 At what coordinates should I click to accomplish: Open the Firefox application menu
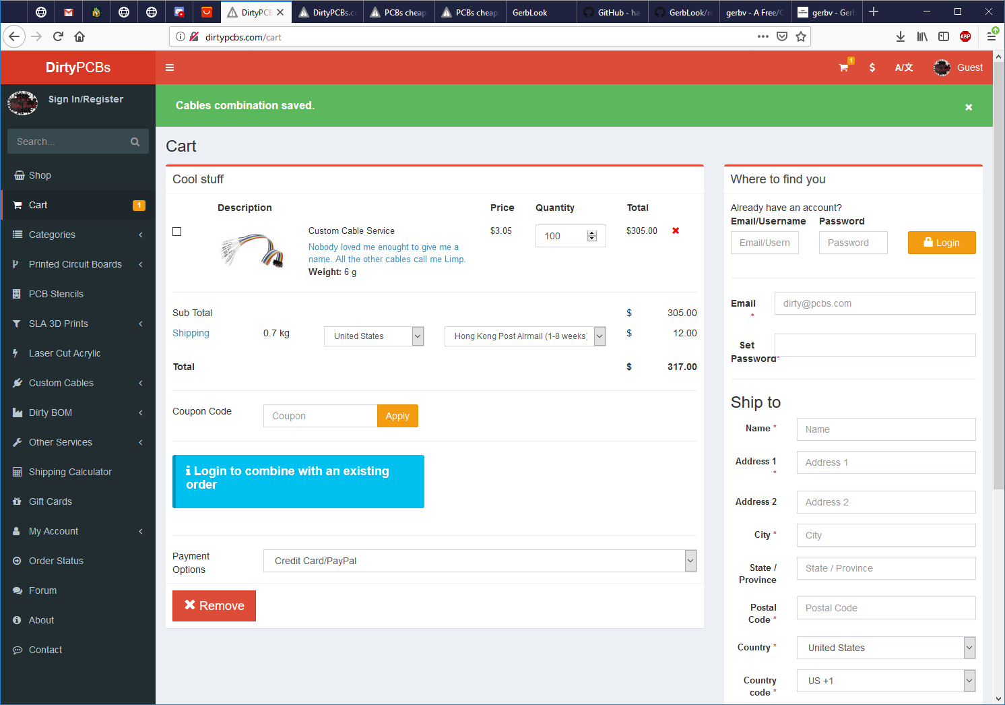point(992,36)
